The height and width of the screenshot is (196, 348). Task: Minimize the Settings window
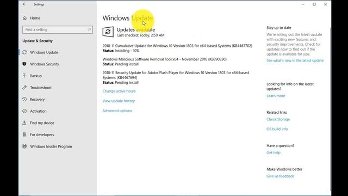click(x=303, y=4)
